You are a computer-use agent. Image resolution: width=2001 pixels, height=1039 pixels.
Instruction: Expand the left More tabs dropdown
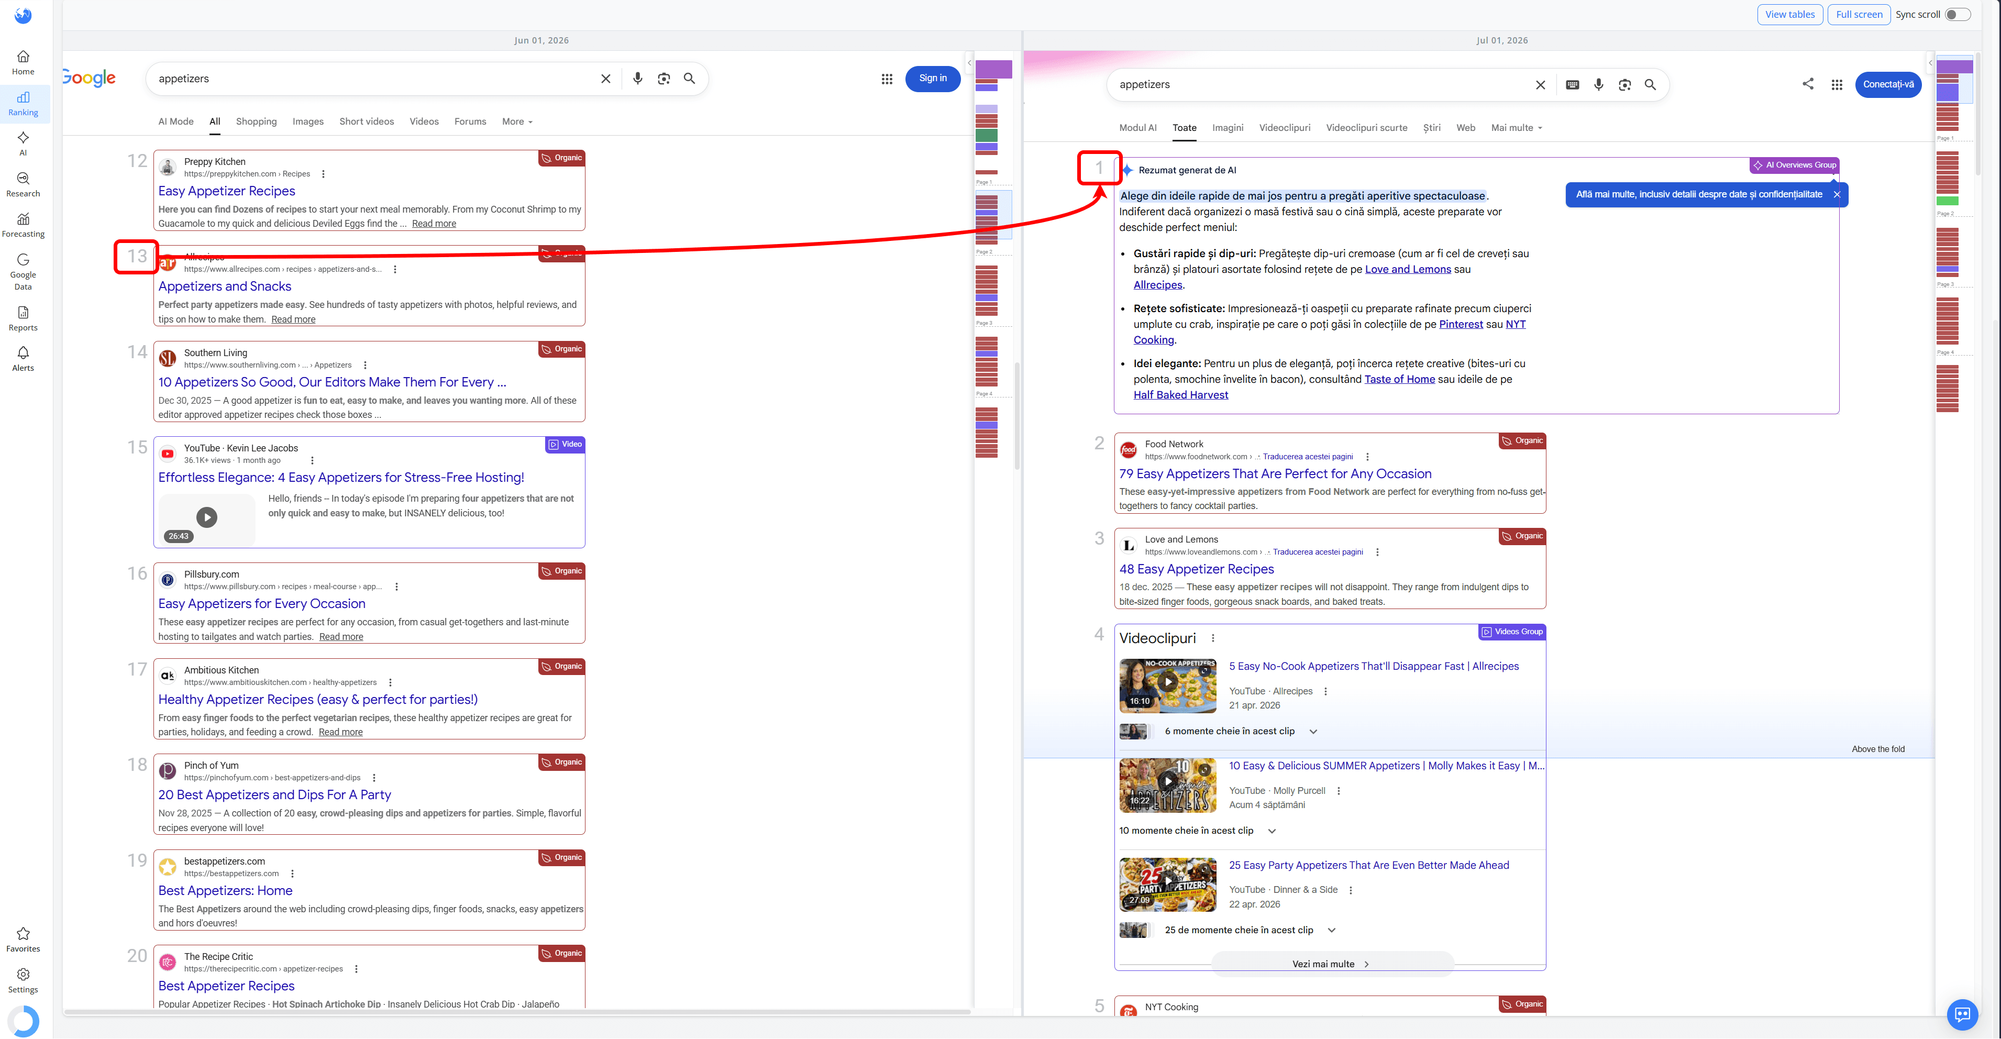pyautogui.click(x=517, y=121)
